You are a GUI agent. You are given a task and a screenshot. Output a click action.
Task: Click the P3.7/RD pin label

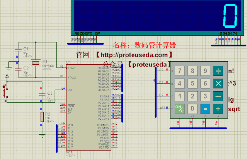point(104,147)
